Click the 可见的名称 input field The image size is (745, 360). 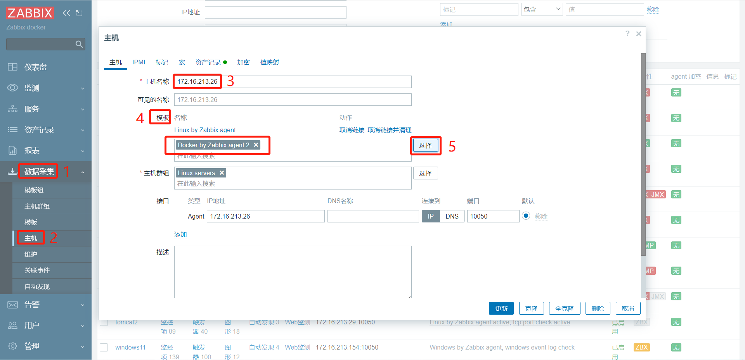pos(293,100)
